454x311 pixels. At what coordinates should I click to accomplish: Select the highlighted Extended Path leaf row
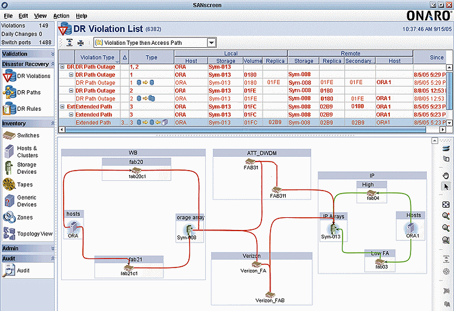click(x=252, y=122)
